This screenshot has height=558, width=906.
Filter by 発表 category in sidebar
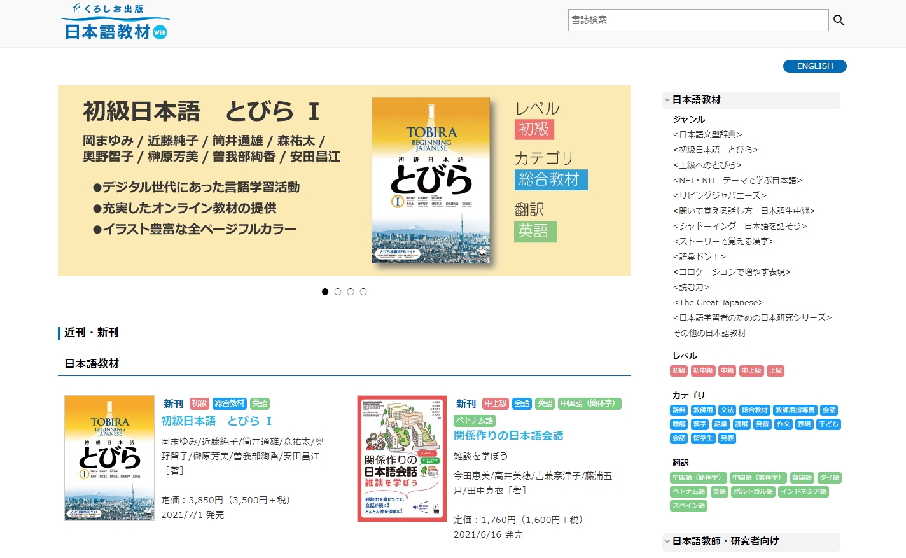coord(727,438)
